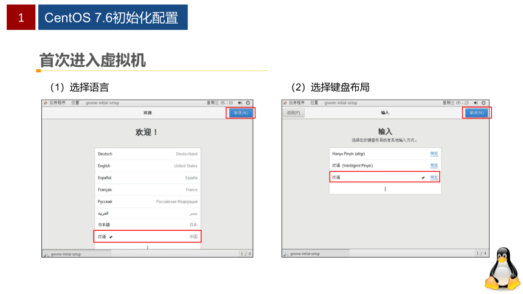The image size is (523, 294).
Task: Open the gnome-initial-setup app menu in the Welcome screen
Action: [102, 103]
